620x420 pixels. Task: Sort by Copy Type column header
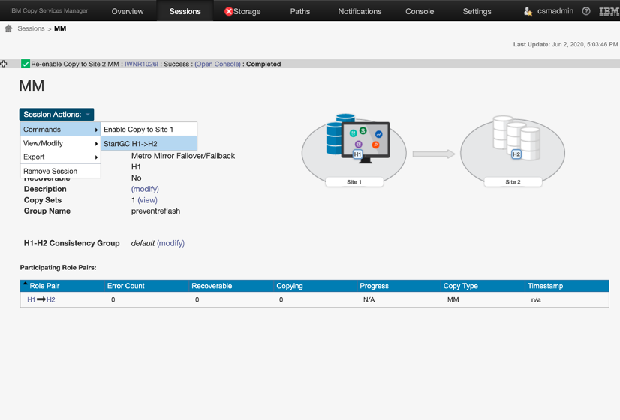click(460, 286)
